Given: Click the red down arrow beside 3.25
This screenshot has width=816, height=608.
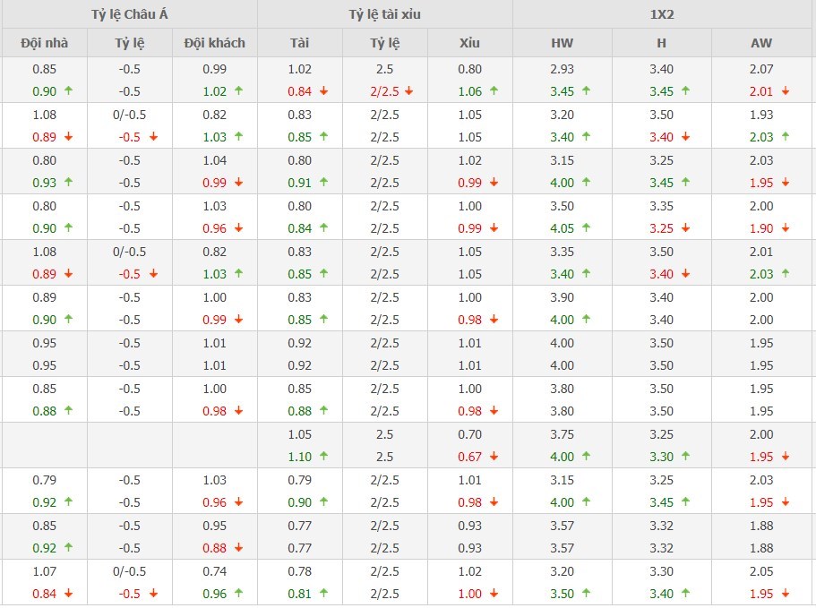Looking at the screenshot, I should pos(685,228).
